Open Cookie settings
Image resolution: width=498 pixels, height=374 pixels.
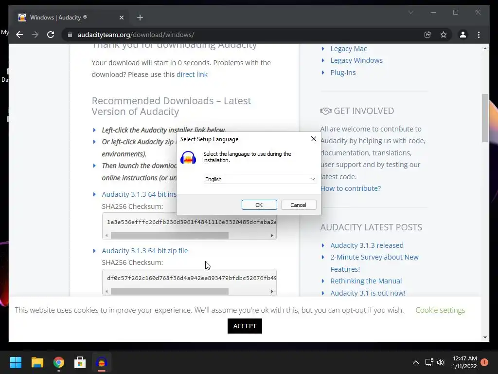(x=440, y=310)
